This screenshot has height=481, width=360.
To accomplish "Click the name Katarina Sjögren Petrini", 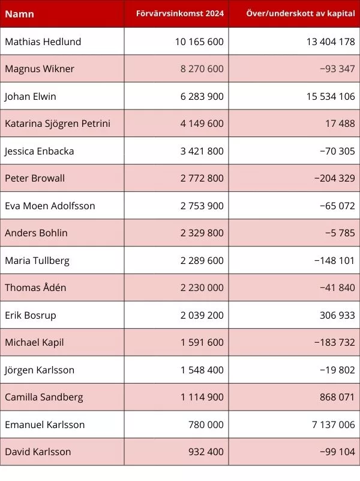I will tap(58, 123).
